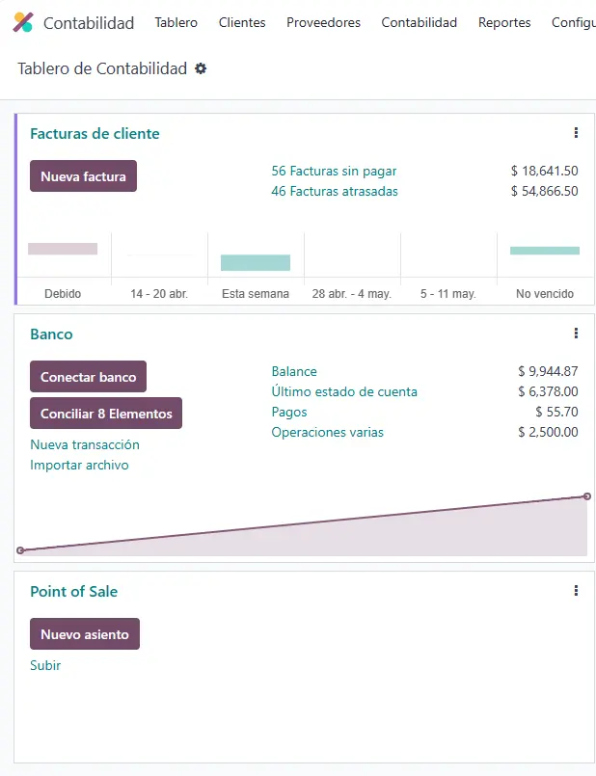Click the Odoo Contabilidad app logo

23,22
